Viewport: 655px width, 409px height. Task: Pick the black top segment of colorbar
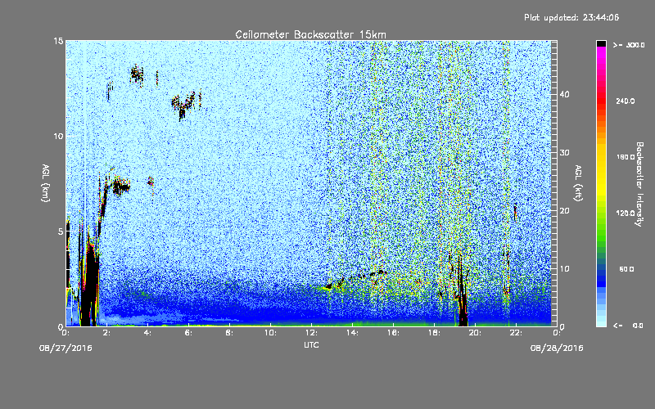click(601, 43)
